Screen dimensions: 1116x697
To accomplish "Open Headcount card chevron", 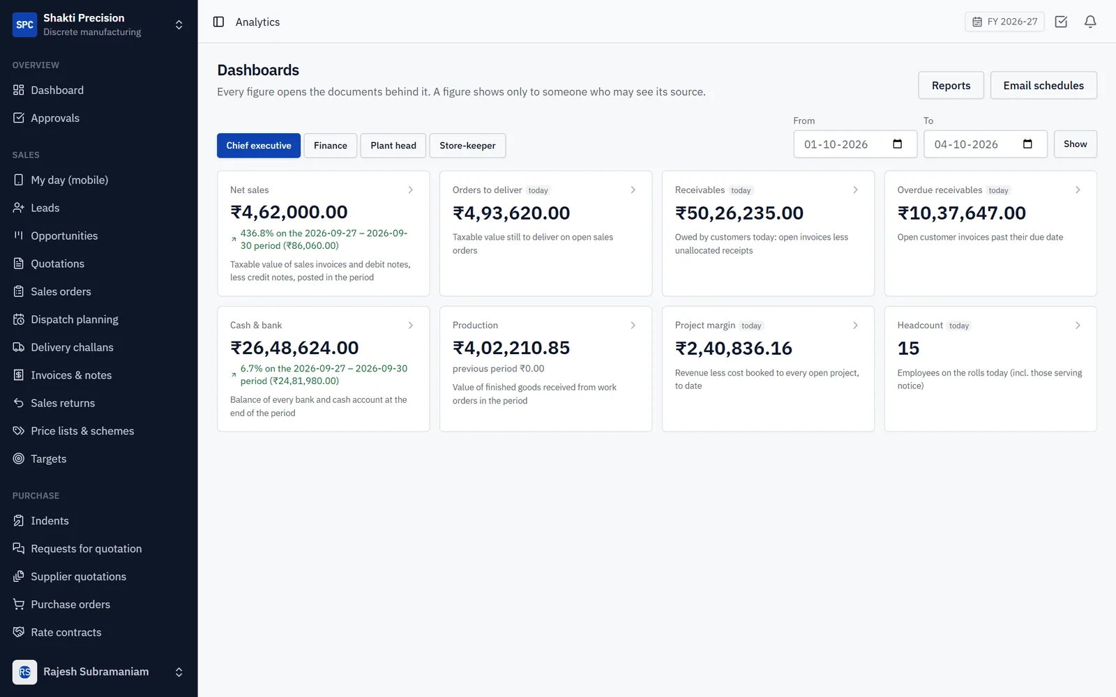I will (x=1078, y=325).
